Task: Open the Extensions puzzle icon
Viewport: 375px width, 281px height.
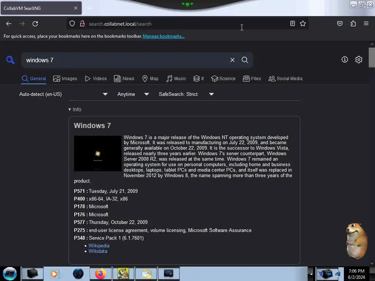Action: 353,23
